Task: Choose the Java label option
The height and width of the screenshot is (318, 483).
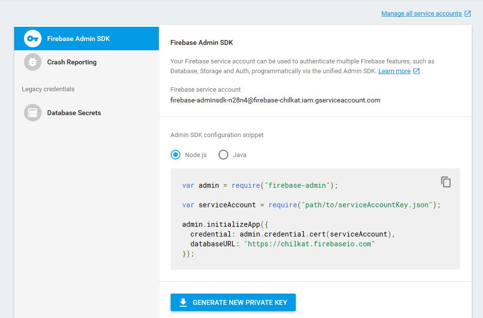Action: [240, 155]
